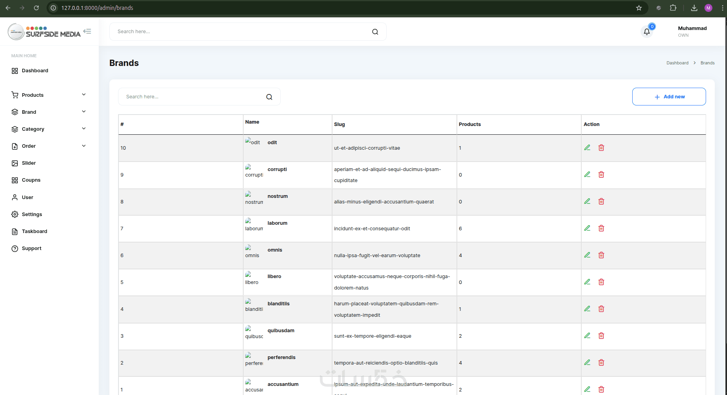Delete the quibusdam brand row
The image size is (727, 395).
[601, 336]
